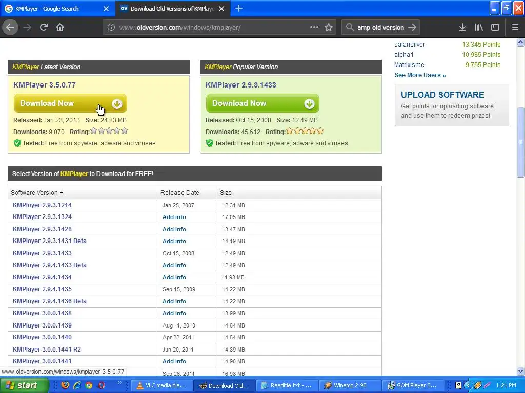Open KMPlayer 3.0.0.1441 link
The image size is (525, 393).
tap(42, 361)
